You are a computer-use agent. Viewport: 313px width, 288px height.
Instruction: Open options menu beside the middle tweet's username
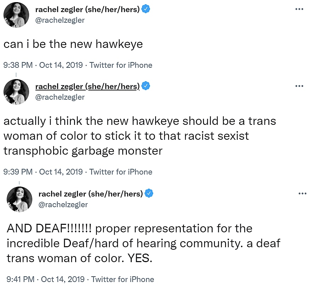tap(300, 85)
